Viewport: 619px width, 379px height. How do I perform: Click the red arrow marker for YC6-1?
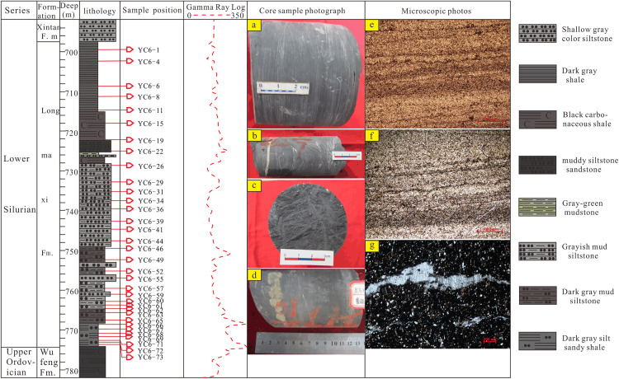pyautogui.click(x=130, y=49)
